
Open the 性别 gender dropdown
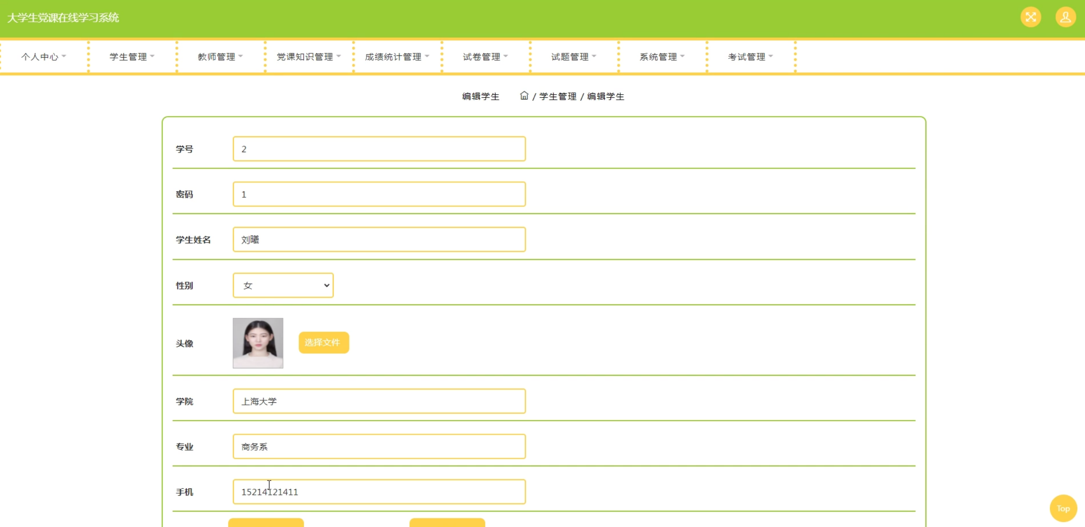[283, 285]
